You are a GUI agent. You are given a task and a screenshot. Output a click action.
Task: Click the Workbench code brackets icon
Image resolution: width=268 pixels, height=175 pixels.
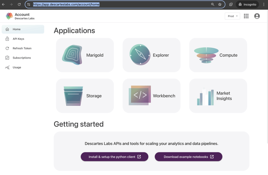coord(140,95)
